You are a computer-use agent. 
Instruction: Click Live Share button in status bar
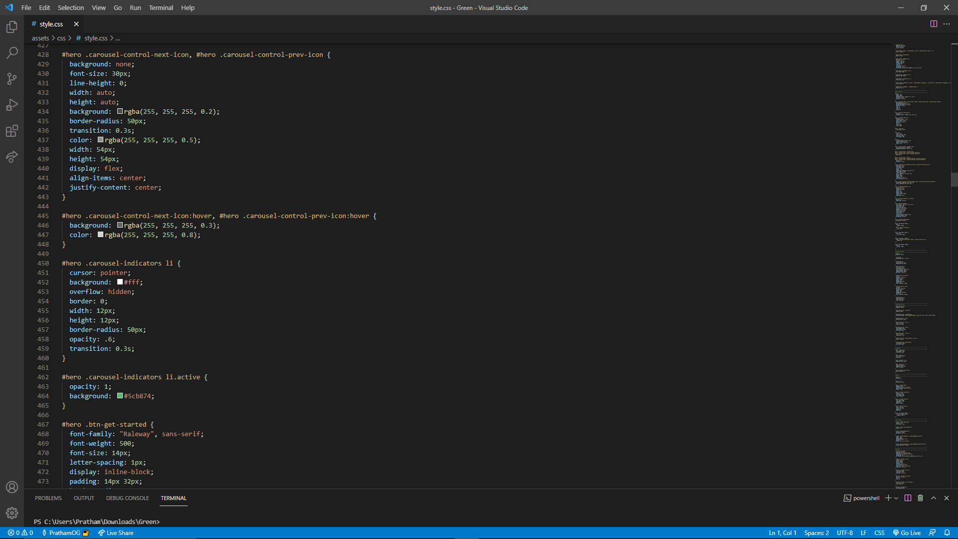pyautogui.click(x=116, y=533)
